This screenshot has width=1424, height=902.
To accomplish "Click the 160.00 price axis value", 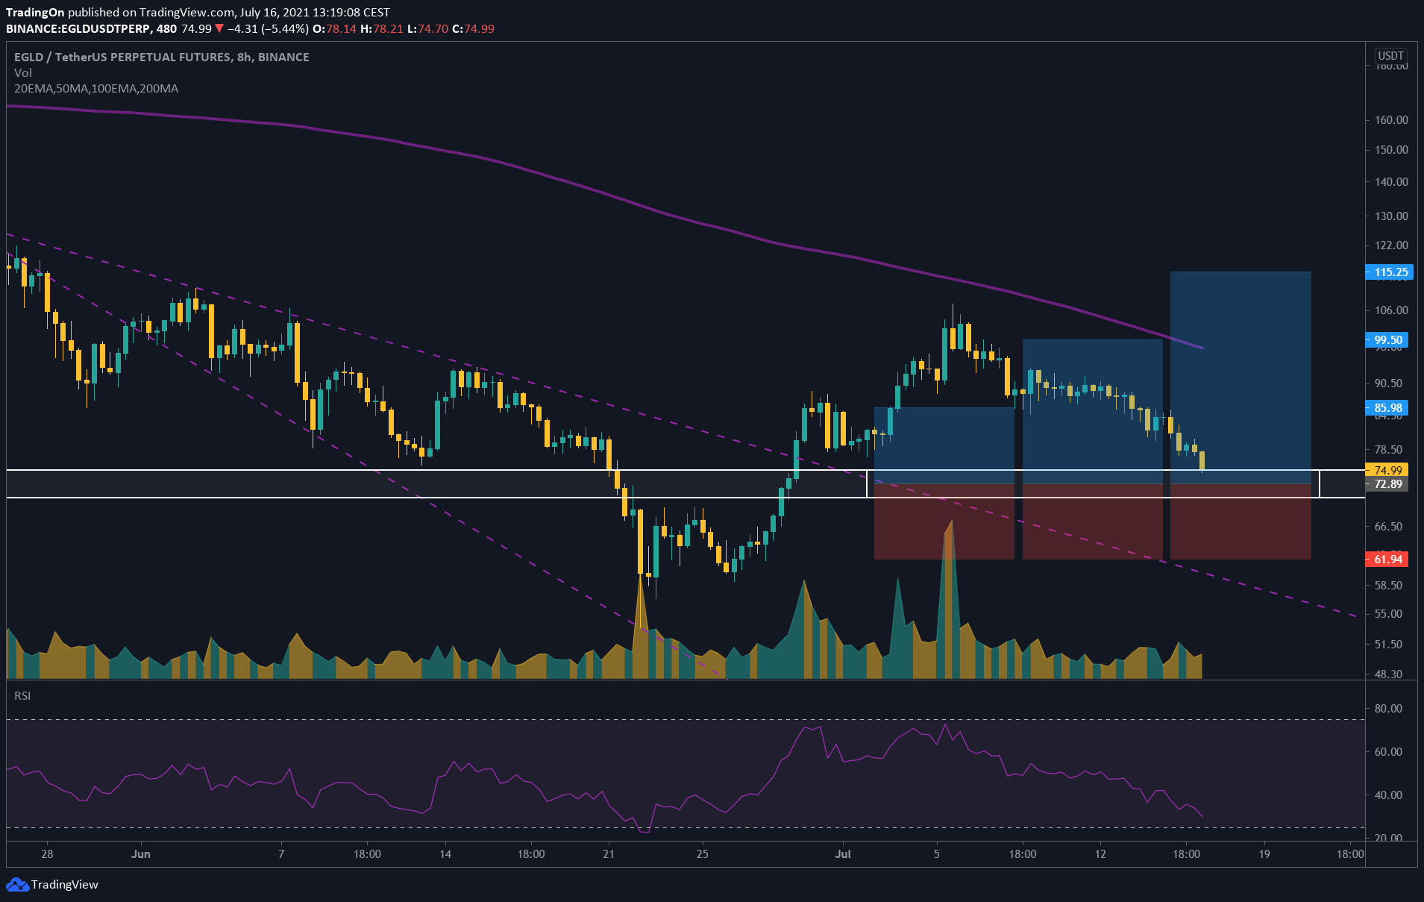I will [x=1391, y=119].
